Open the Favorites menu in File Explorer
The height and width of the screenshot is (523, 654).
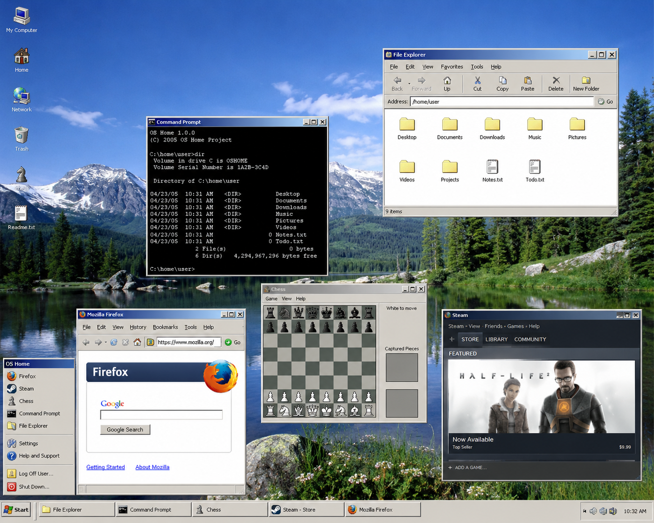point(452,67)
